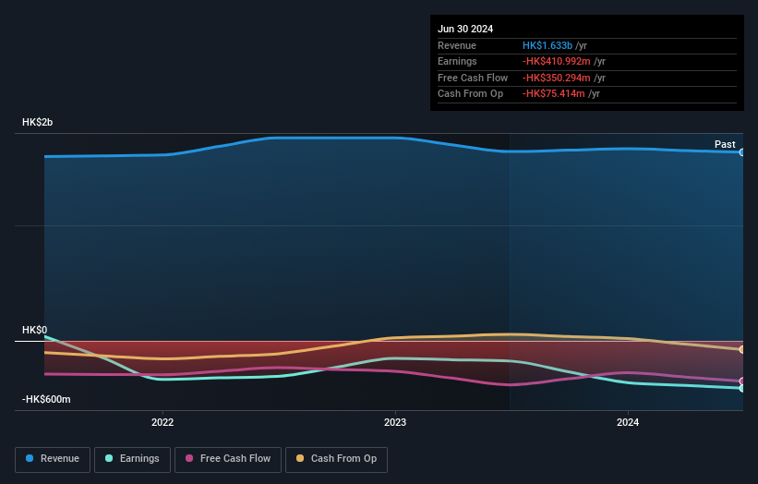The height and width of the screenshot is (484, 758).
Task: Click the Jun 30 2024 tooltip date
Action: coord(465,29)
